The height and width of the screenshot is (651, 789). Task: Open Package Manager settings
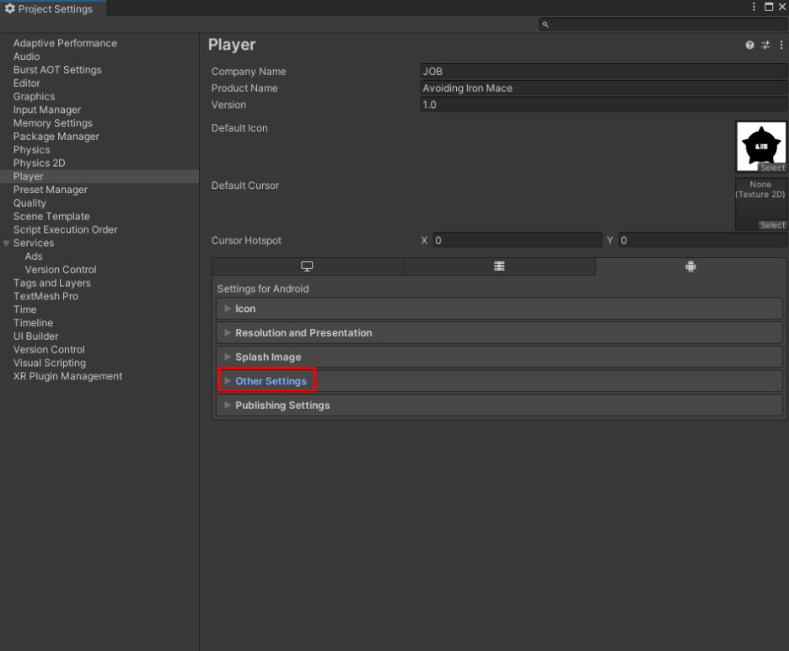coord(56,137)
